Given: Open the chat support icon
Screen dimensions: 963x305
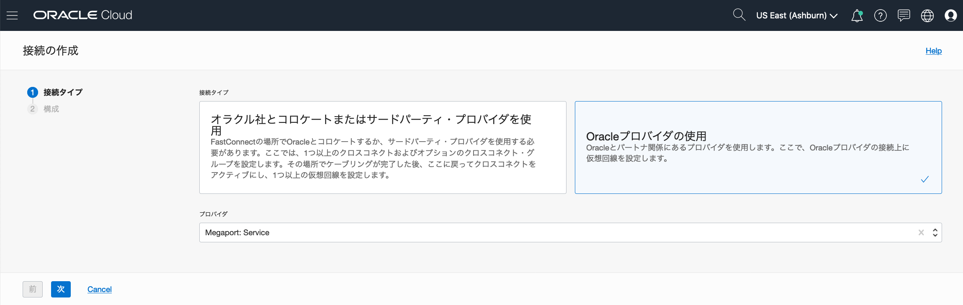Looking at the screenshot, I should coord(904,15).
